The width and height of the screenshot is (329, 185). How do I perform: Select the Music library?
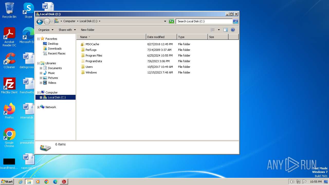51,73
